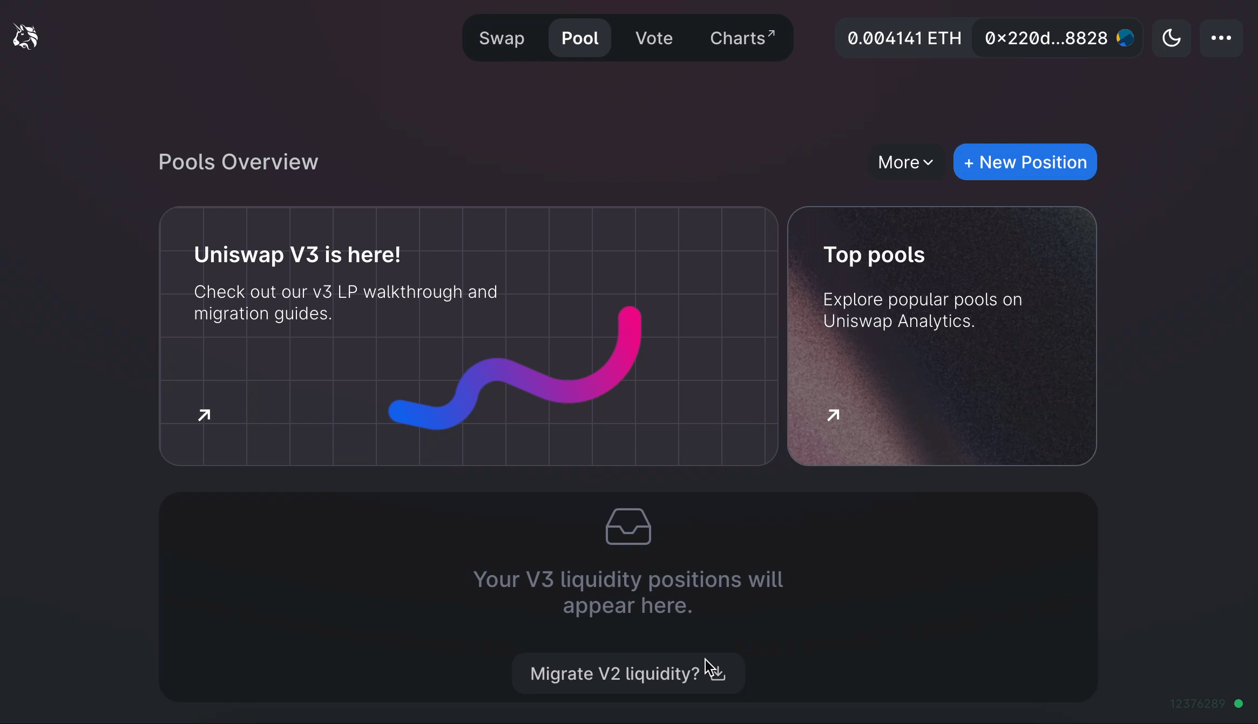Toggle dark/light mode moon icon
Screen dimensions: 1258x724
[x=1173, y=38]
